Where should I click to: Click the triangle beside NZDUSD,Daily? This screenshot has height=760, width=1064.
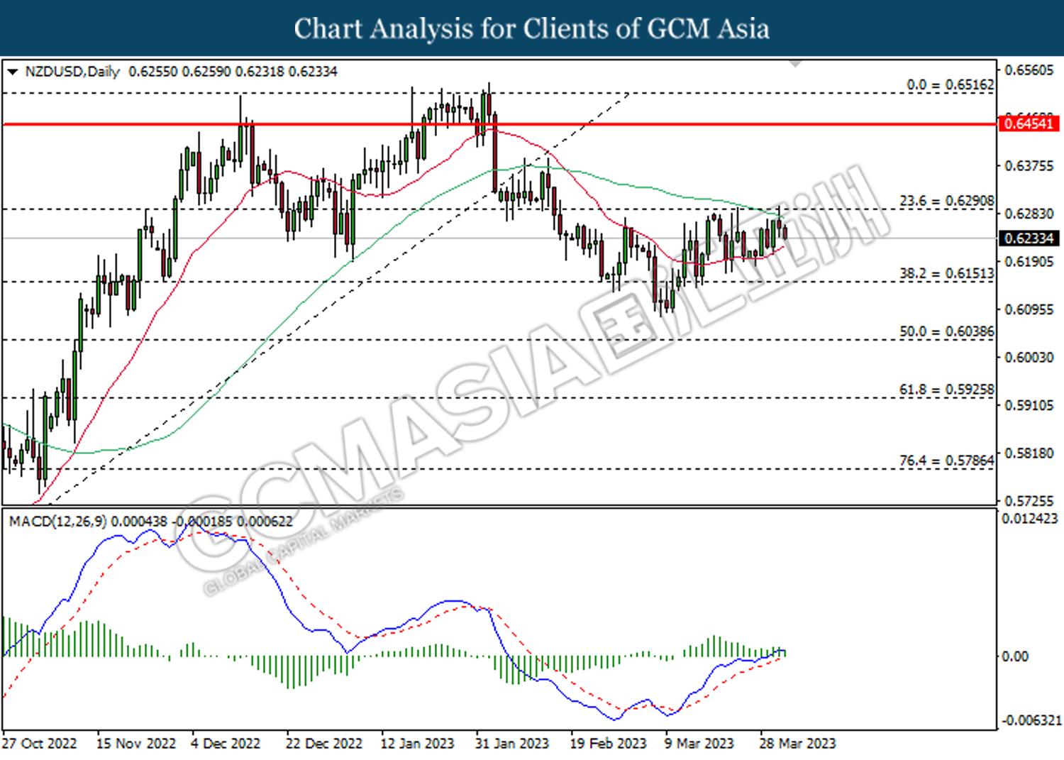[x=12, y=72]
